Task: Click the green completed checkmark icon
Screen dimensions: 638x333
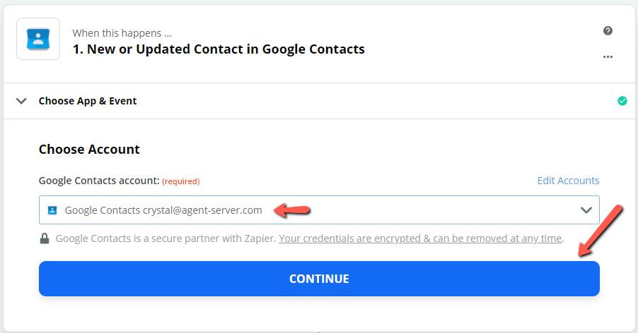Action: coord(622,101)
